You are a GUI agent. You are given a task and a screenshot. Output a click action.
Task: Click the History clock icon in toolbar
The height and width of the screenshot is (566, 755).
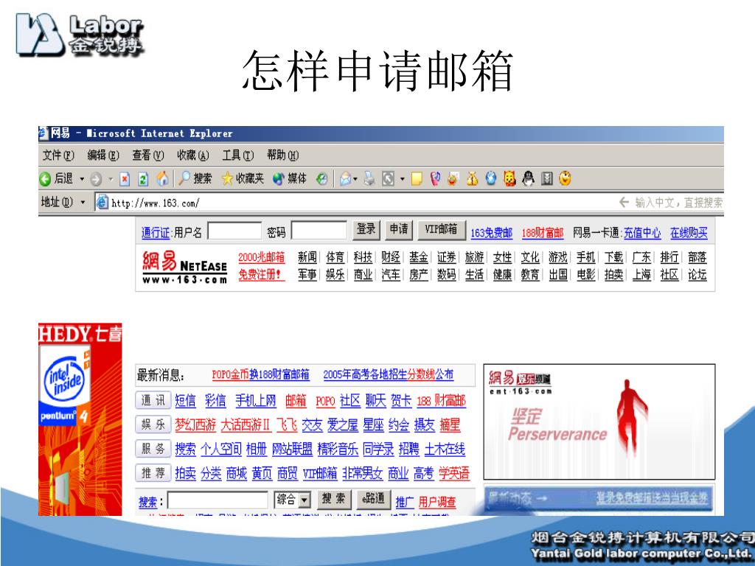tap(322, 179)
